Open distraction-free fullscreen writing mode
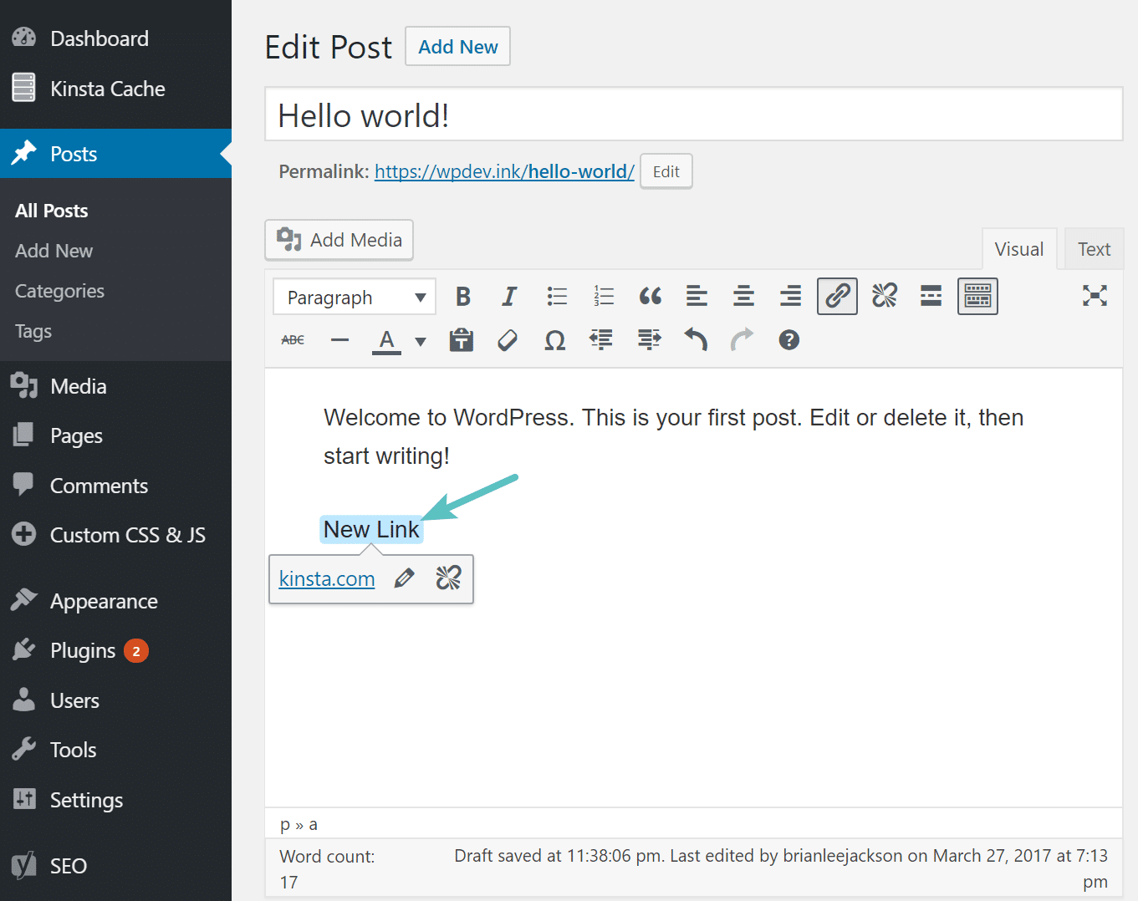Image resolution: width=1138 pixels, height=901 pixels. point(1095,296)
